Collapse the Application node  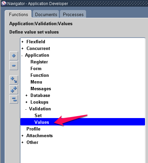[x=22, y=55]
